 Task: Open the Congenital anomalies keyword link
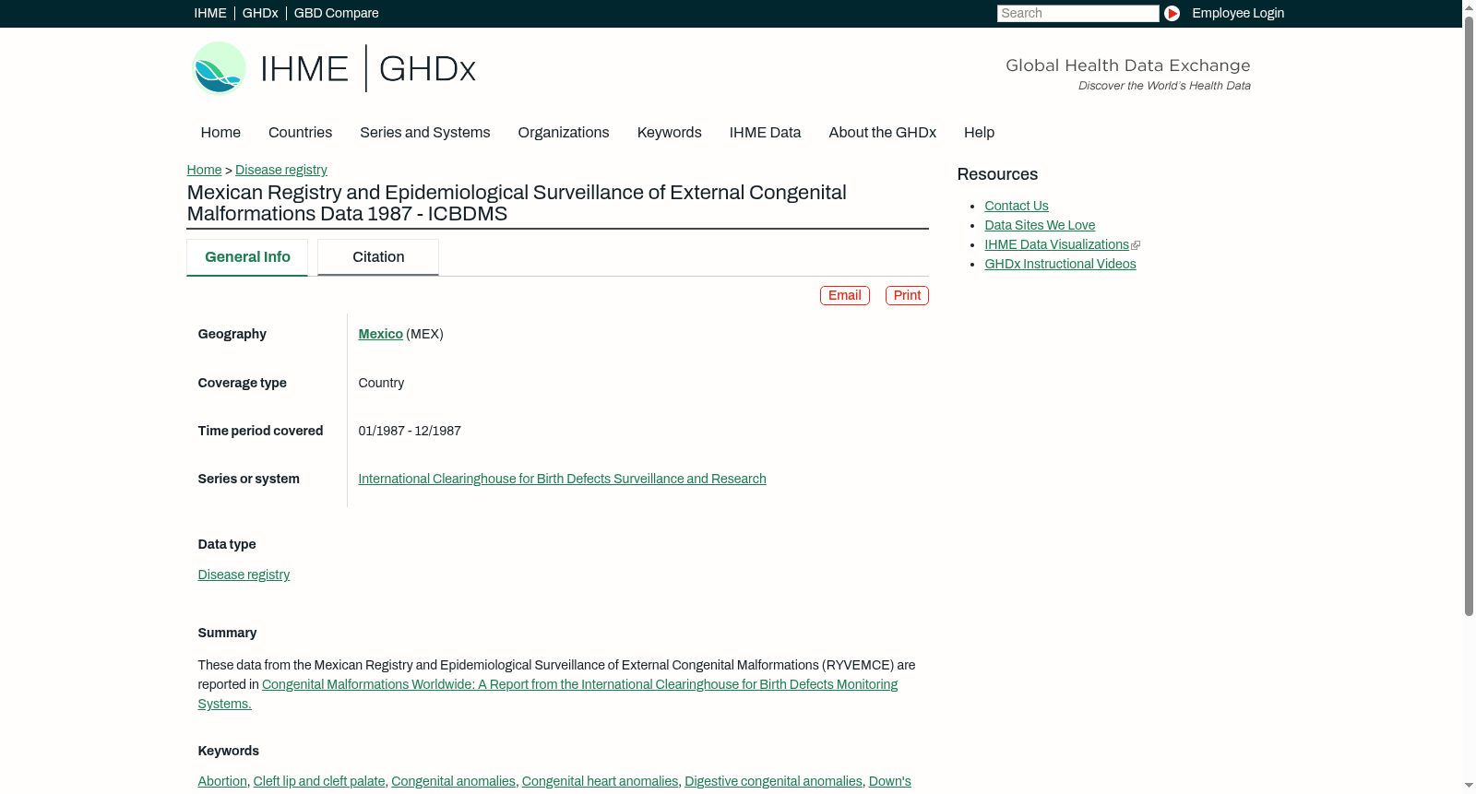pos(453,781)
